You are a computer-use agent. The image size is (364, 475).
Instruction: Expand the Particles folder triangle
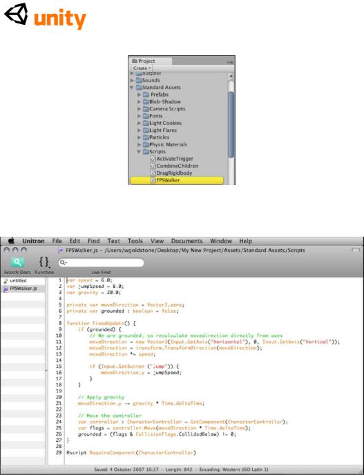139,137
